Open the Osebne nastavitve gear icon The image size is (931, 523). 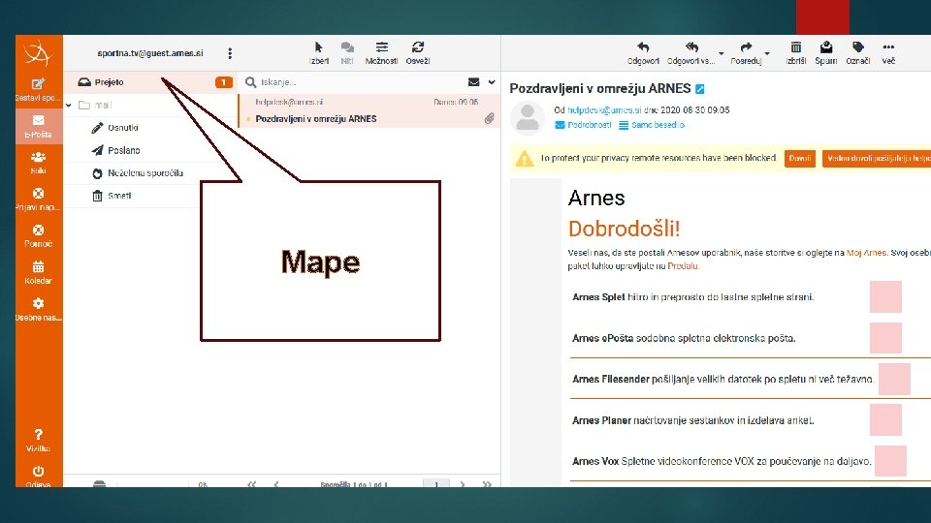38,303
